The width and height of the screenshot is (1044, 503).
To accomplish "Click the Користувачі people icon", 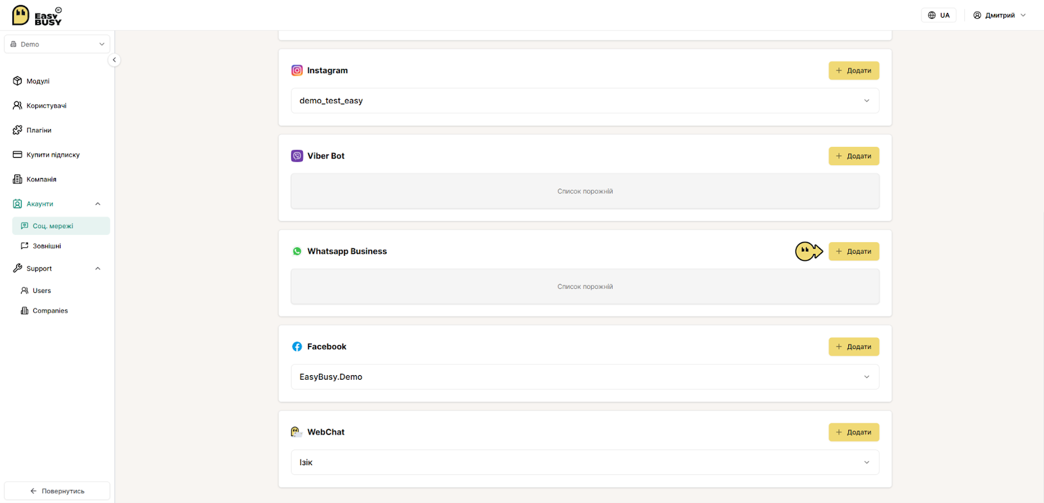I will point(18,106).
